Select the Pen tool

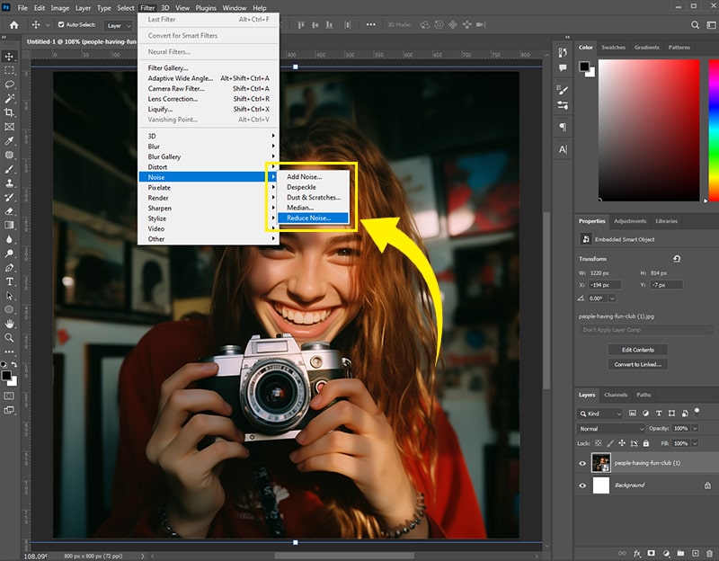coord(9,267)
